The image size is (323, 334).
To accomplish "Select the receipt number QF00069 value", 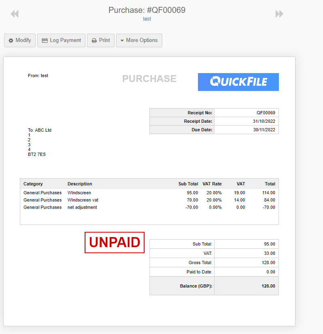I will pos(266,113).
